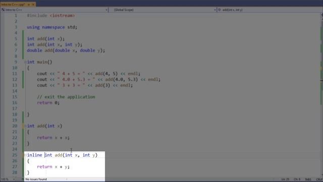Image resolution: width=323 pixels, height=182 pixels.
Task: Click the 'Ch: 8' column indicator
Action: 297,179
